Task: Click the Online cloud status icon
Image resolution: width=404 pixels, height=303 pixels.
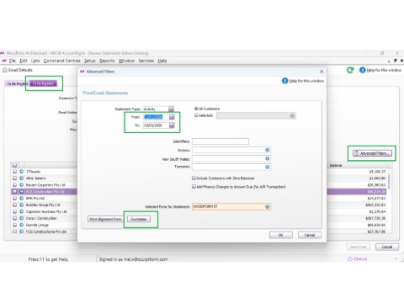Action: click(350, 258)
